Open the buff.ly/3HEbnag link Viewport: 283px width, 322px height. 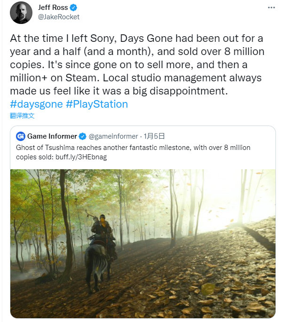(x=81, y=157)
